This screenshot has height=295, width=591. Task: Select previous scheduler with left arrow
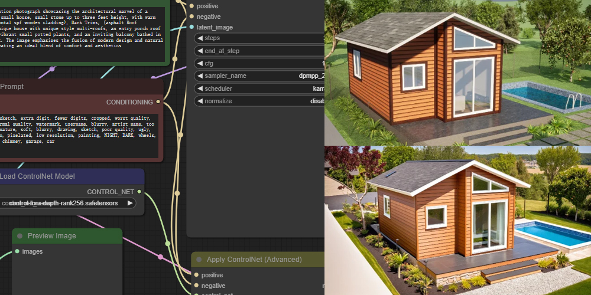click(x=200, y=89)
